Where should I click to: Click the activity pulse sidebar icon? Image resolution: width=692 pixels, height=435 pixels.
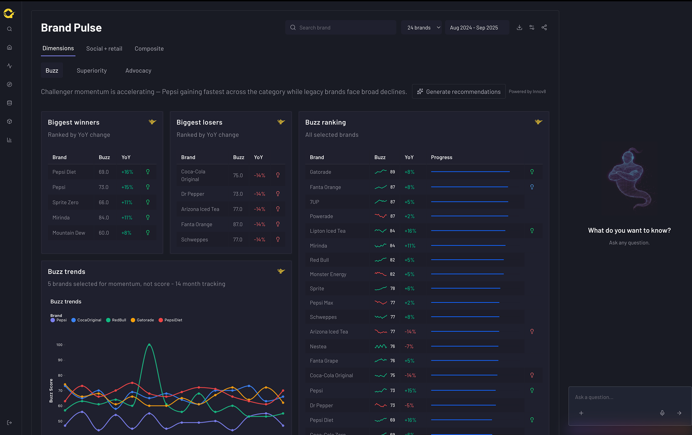coord(10,66)
